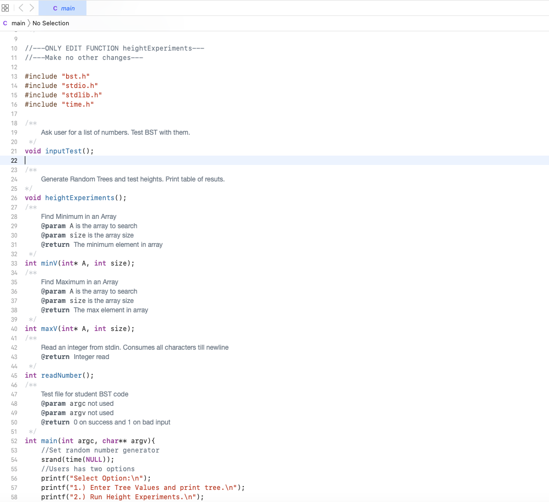Open the "main" jump bar dropdown
This screenshot has width=549, height=502.
(17, 23)
